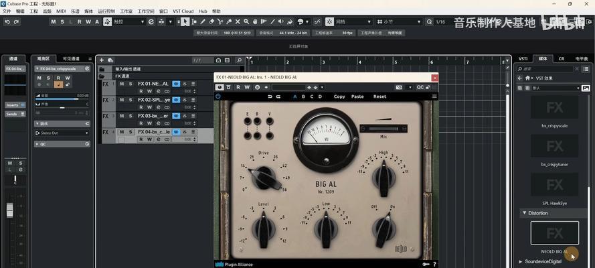
Task: Select the Glue tool
Action: [229, 21]
